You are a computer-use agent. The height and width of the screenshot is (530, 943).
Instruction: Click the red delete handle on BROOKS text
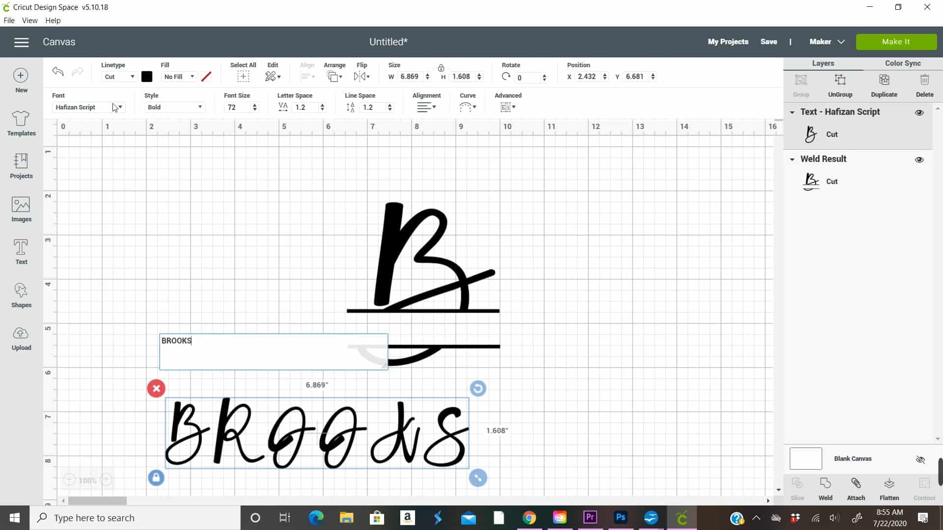click(156, 389)
